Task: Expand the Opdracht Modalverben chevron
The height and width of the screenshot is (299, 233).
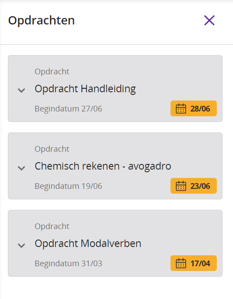Action: tap(21, 245)
